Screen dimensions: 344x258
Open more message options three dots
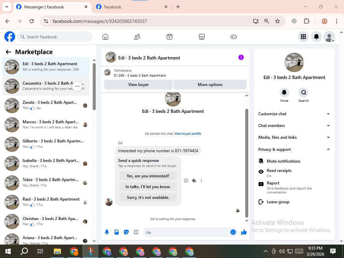(x=201, y=180)
